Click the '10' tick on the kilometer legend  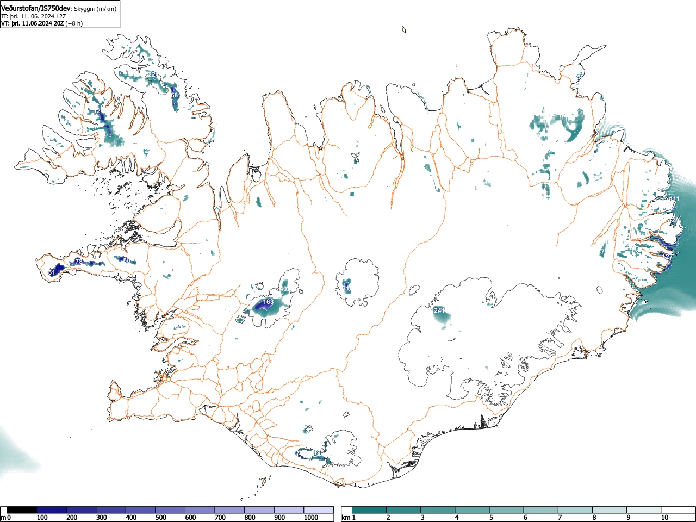tap(664, 518)
